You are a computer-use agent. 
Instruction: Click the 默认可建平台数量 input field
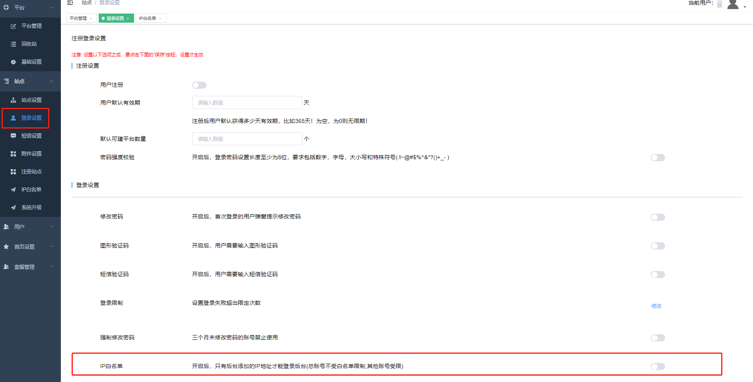coord(247,139)
